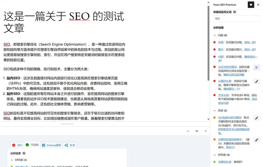Click the pencil icon beside 关键词在固定链接中
263x167 pixels.
point(256,140)
